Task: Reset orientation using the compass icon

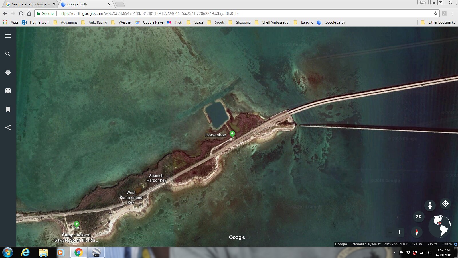Action: point(416,232)
